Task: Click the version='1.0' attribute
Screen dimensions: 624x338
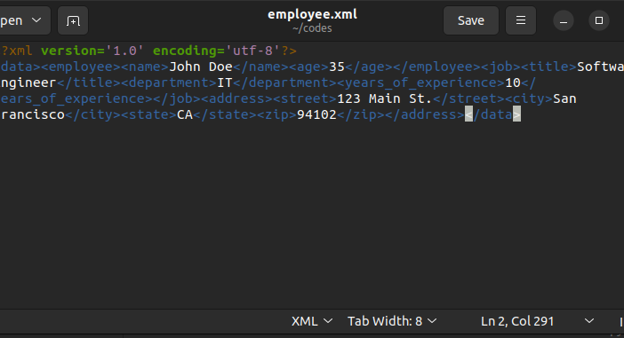Action: [x=92, y=51]
